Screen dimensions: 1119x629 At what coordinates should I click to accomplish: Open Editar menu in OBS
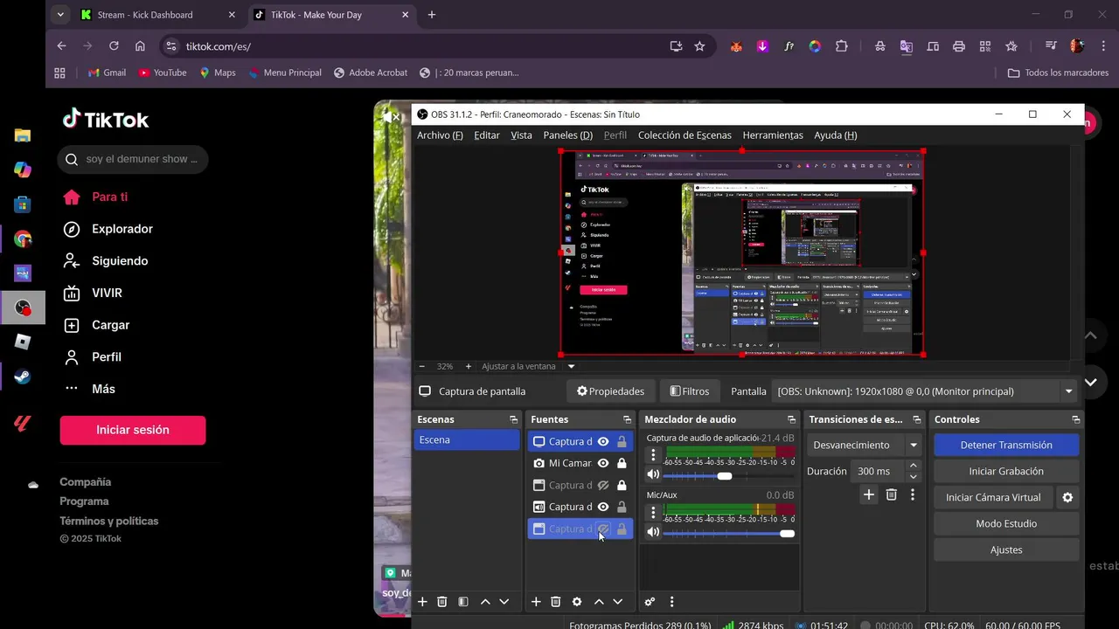tap(487, 135)
